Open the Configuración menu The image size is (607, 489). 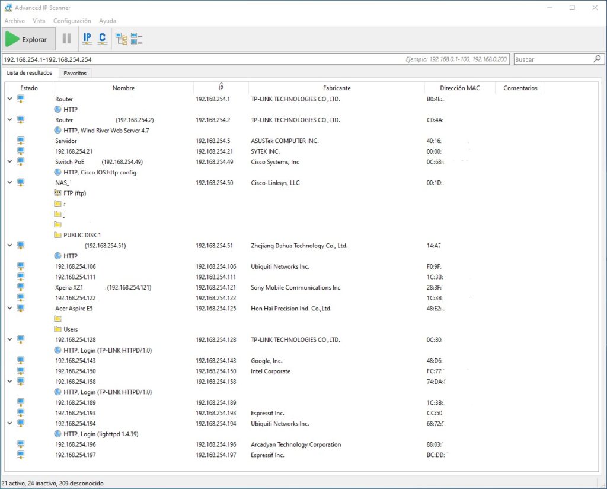(72, 21)
